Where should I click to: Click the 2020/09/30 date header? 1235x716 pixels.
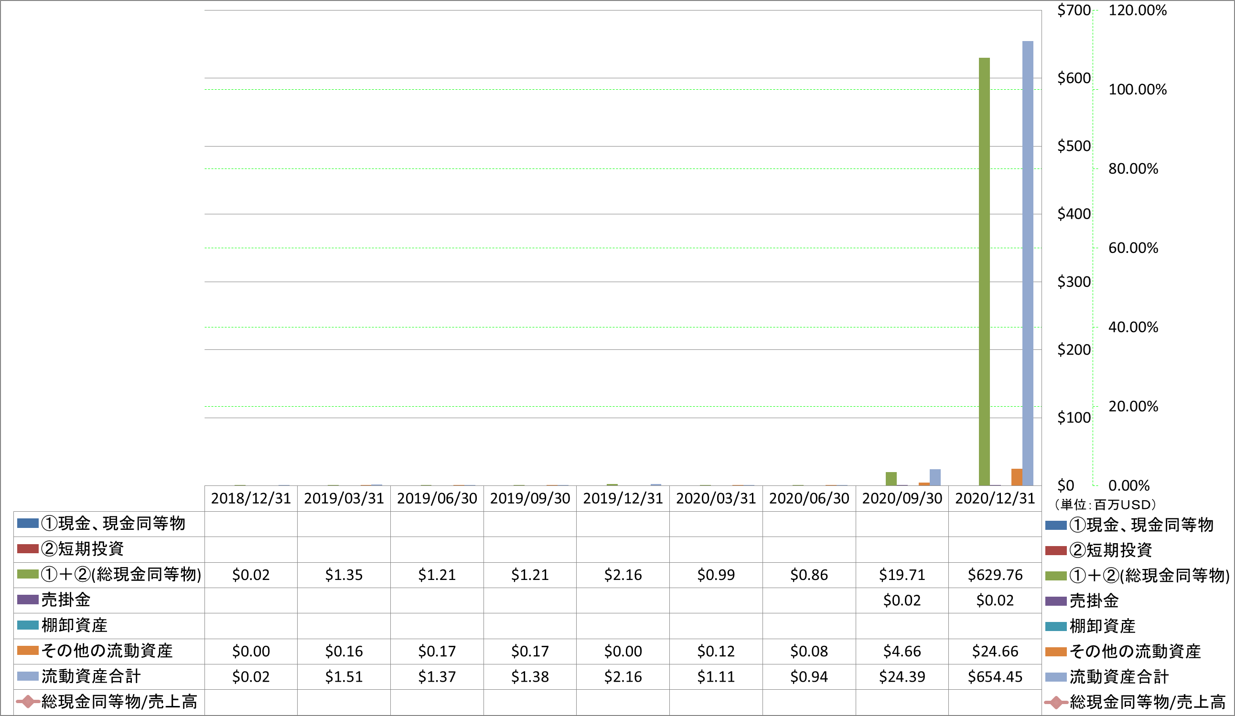[902, 498]
